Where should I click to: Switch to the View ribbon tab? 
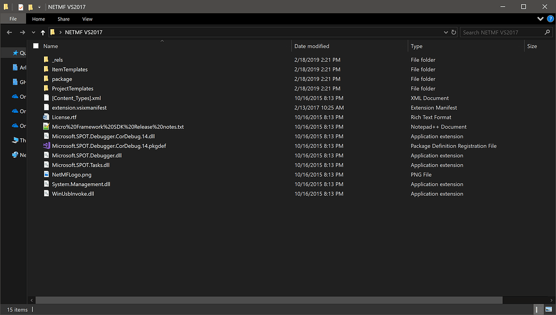pos(87,19)
